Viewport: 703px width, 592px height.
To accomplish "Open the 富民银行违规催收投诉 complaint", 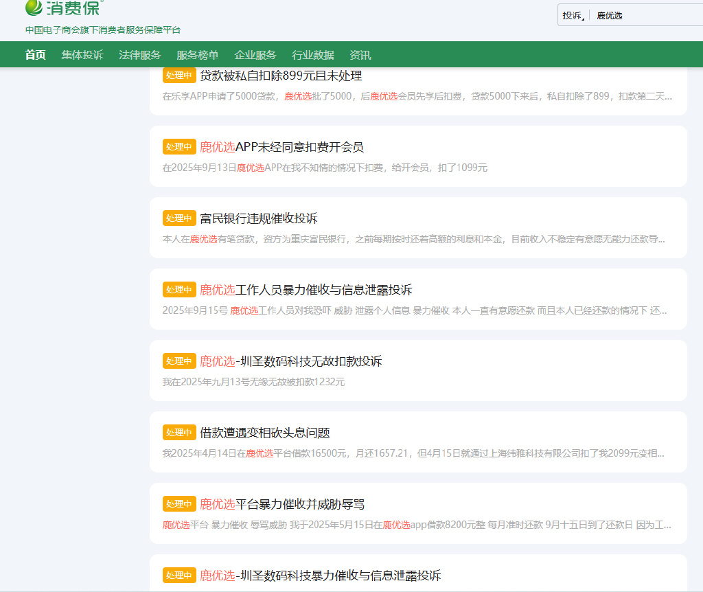I will pos(259,218).
